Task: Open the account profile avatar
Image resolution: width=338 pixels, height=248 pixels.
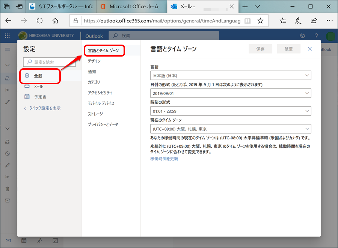Action: (330, 36)
